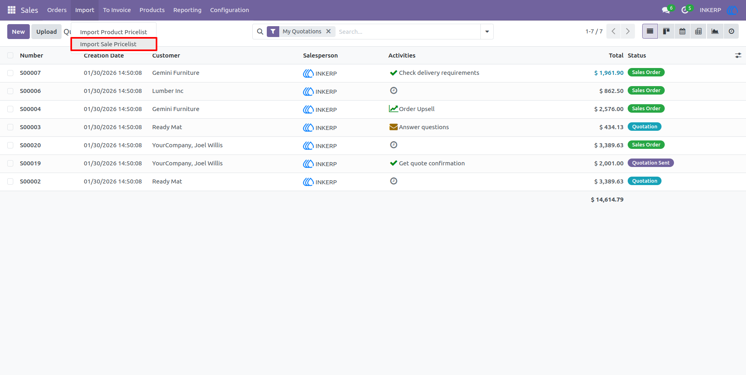Open the Configuration menu

(229, 10)
